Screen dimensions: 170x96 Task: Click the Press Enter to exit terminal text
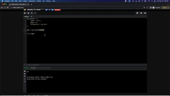click(37, 79)
